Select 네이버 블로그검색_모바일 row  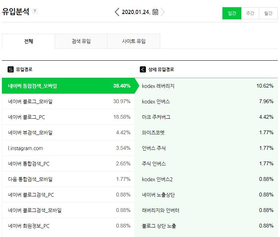[x=68, y=210]
